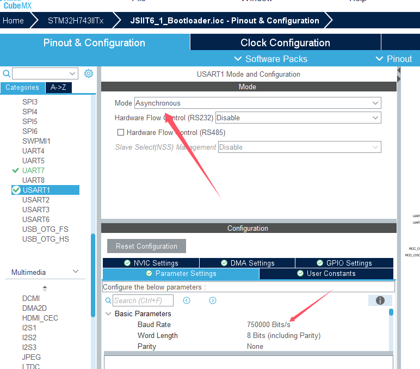The image size is (420, 369).
Task: Select I2S1 in Multimedia list
Action: [x=29, y=328]
